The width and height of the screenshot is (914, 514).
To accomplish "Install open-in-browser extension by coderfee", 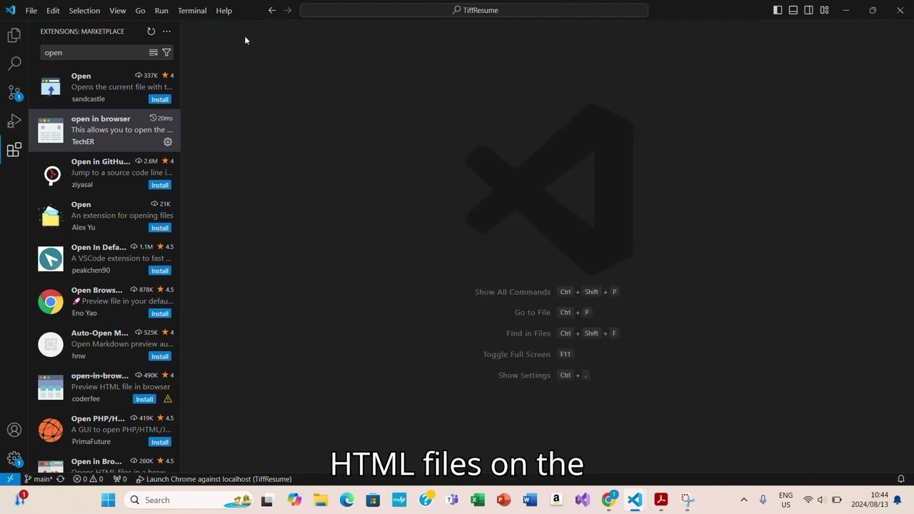I will click(x=144, y=399).
